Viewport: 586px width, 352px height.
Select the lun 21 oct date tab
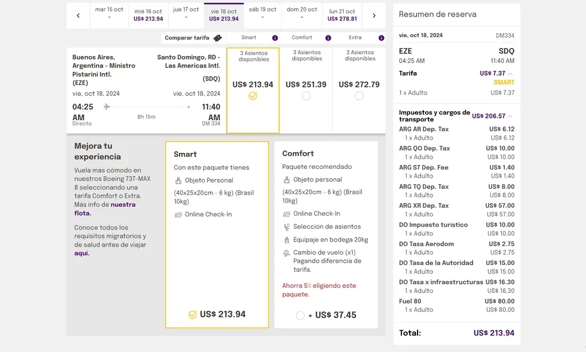click(x=342, y=15)
